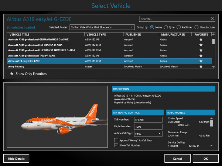Toggle favorite star for Army Infantry row
The height and width of the screenshot is (166, 222).
(201, 66)
